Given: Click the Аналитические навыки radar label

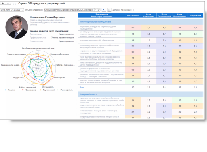Looking at the screenshot, I should point(17,54).
